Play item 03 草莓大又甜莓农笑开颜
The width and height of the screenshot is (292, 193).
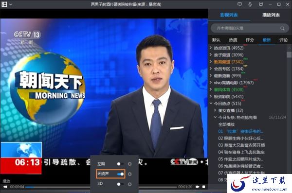[241, 145]
